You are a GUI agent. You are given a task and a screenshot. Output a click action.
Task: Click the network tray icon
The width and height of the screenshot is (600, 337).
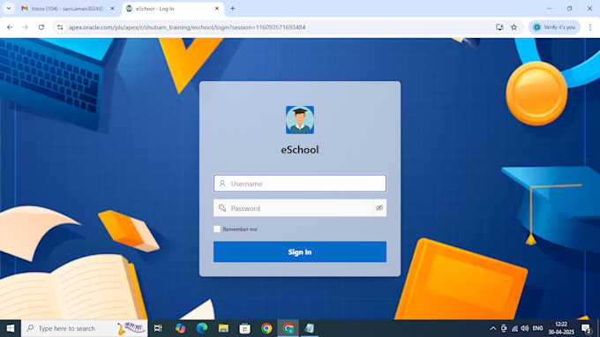[x=514, y=328]
